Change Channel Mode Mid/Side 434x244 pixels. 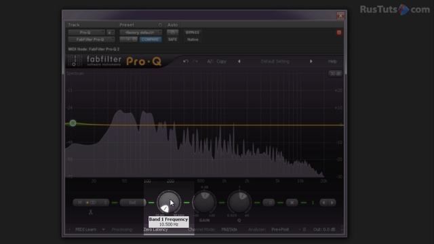coord(229,230)
